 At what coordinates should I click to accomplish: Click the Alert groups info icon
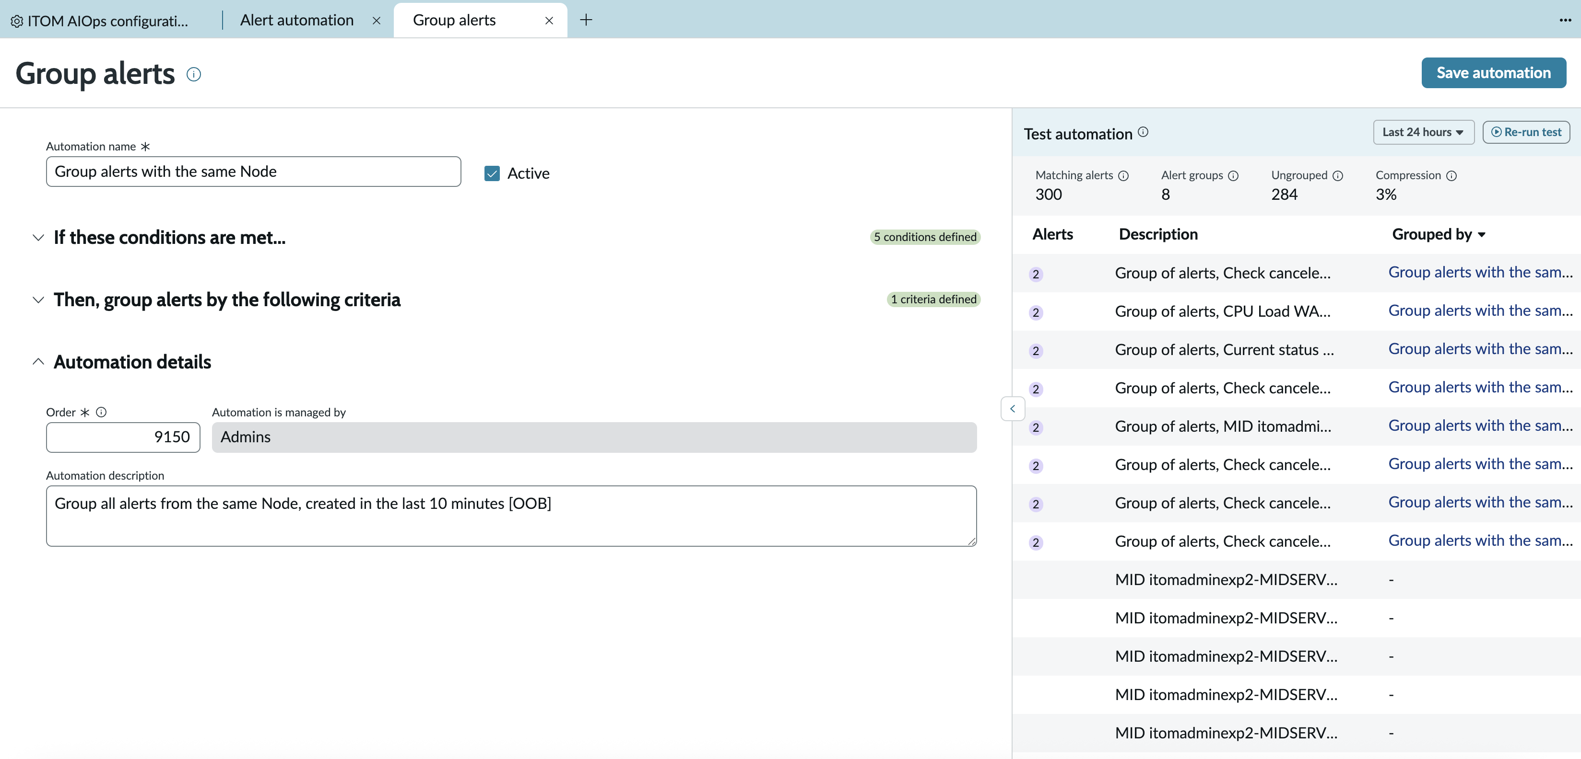(1233, 176)
